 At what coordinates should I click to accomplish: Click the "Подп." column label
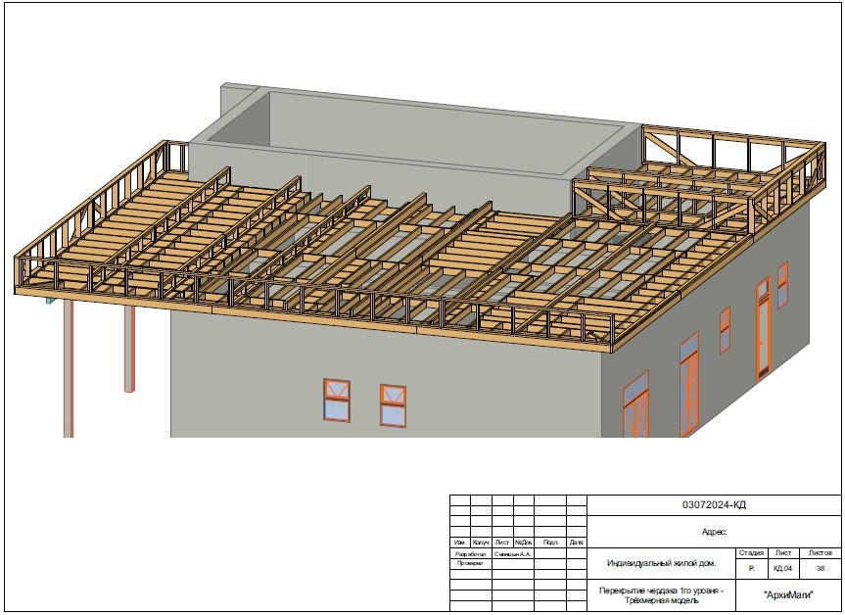coord(550,543)
